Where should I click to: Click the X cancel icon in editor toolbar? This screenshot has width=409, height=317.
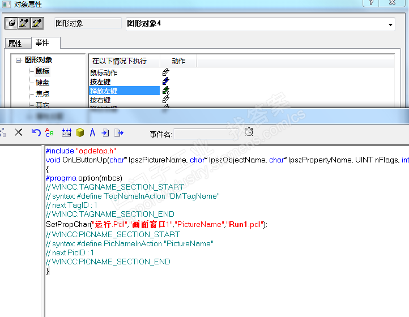click(x=18, y=132)
